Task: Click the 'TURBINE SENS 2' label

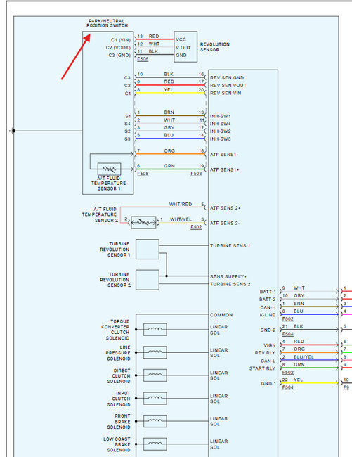Action: point(230,284)
